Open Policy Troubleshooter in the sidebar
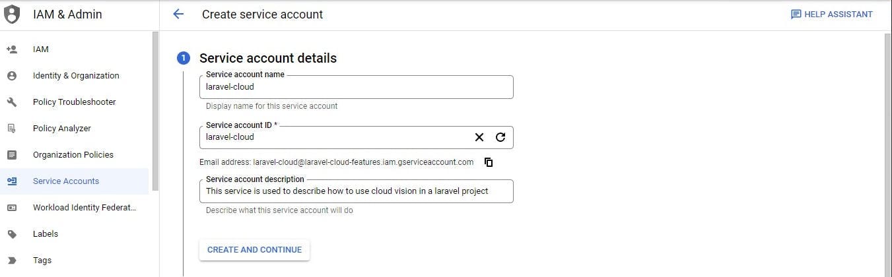 coord(75,102)
